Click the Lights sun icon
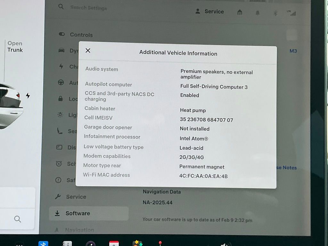 (x=60, y=115)
